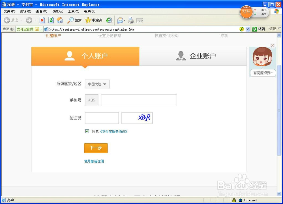Click the Edit page icon in toolbar
The height and width of the screenshot is (204, 283).
[x=140, y=20]
